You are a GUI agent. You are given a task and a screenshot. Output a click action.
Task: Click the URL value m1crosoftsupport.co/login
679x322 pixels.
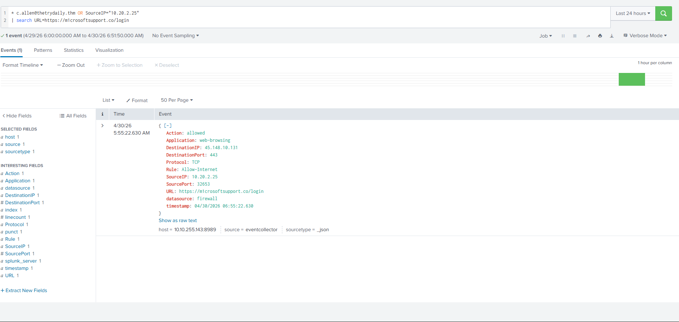coord(221,191)
